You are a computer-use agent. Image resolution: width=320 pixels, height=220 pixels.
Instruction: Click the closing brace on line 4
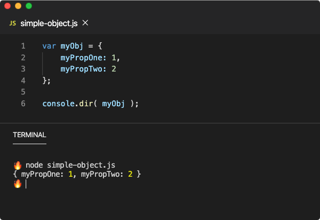(45, 81)
